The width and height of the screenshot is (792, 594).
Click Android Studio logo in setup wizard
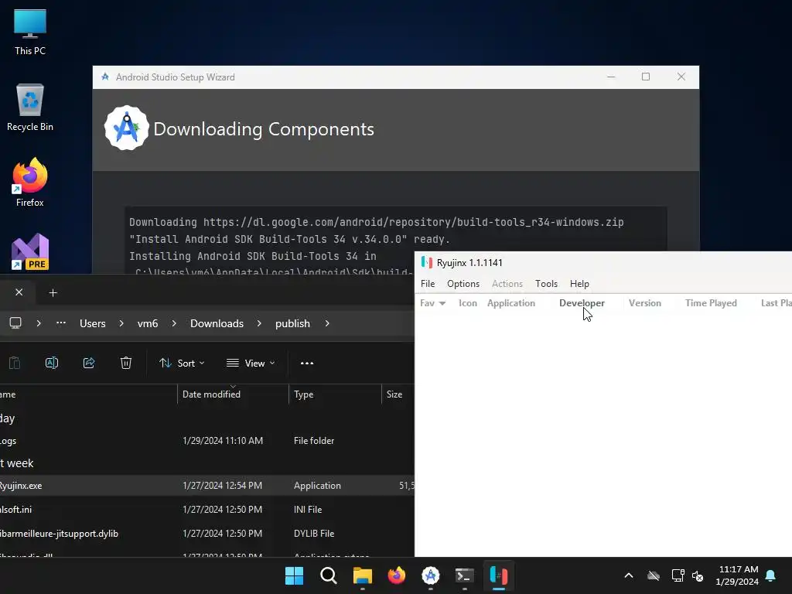126,128
